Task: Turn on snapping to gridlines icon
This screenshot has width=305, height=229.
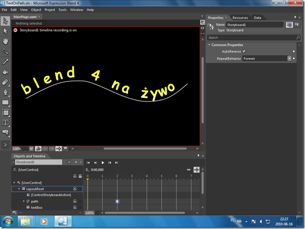Action: (x=52, y=149)
